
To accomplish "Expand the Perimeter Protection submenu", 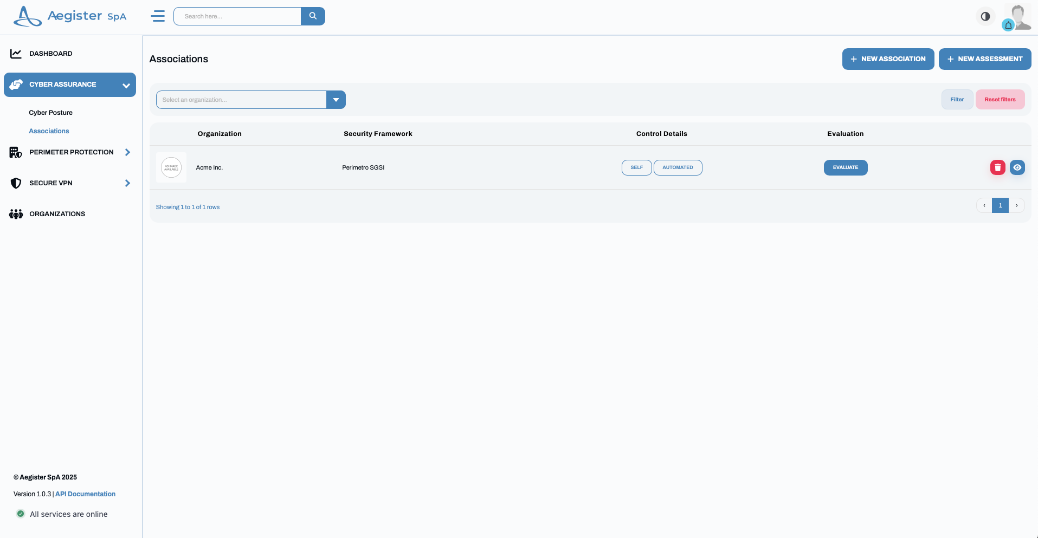I will point(127,152).
